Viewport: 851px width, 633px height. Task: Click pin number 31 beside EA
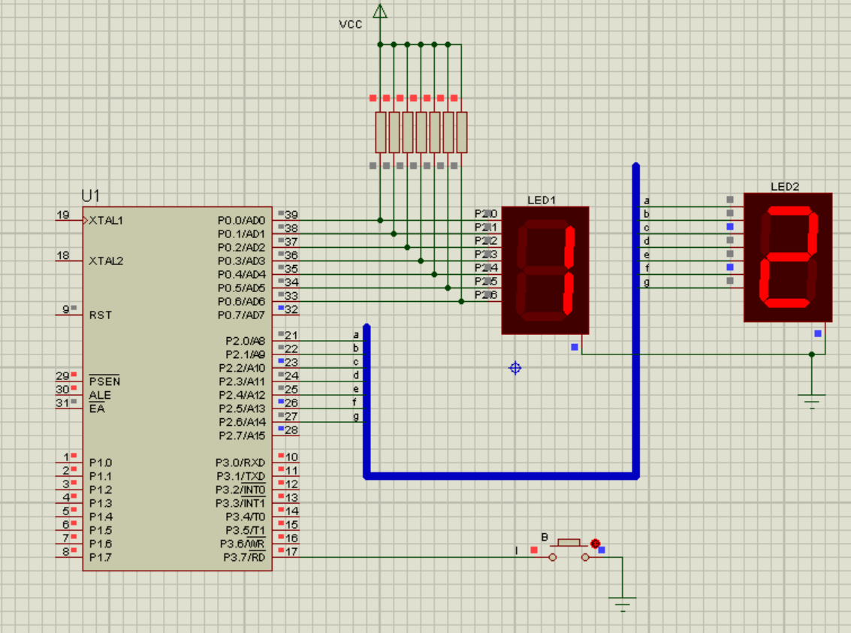pyautogui.click(x=62, y=402)
